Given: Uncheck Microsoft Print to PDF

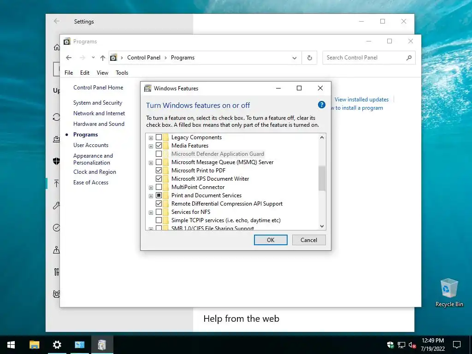Looking at the screenshot, I should point(159,171).
